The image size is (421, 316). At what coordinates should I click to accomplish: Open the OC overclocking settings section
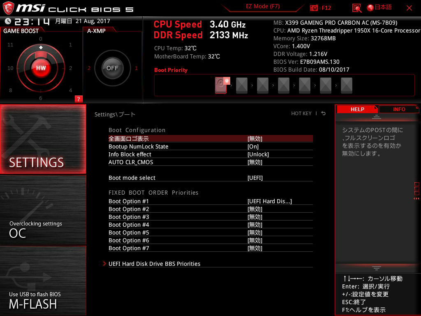point(43,210)
